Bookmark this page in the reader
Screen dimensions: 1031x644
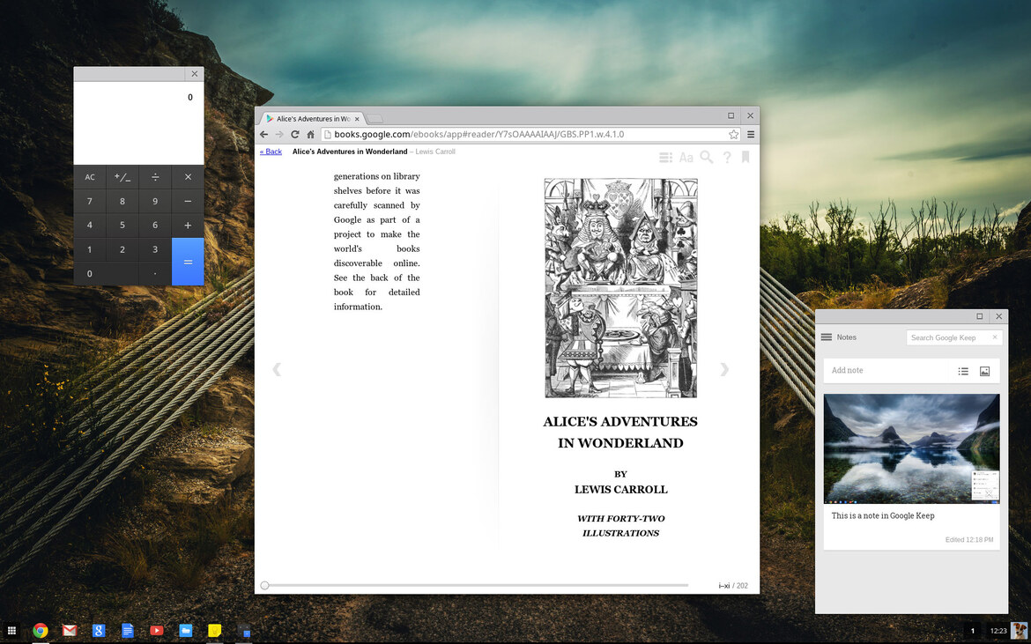click(745, 157)
